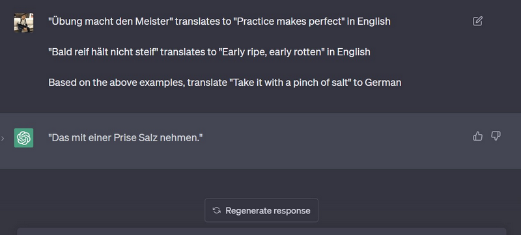
Task: Give the response a thumbs down
Action: click(496, 136)
